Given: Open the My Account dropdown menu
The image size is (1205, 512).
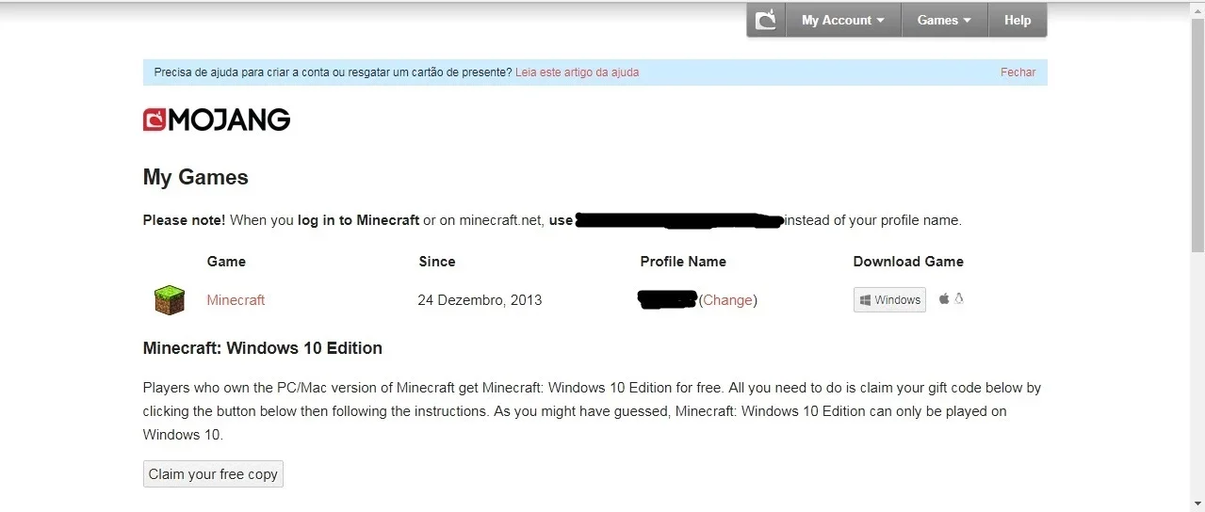Looking at the screenshot, I should [843, 20].
